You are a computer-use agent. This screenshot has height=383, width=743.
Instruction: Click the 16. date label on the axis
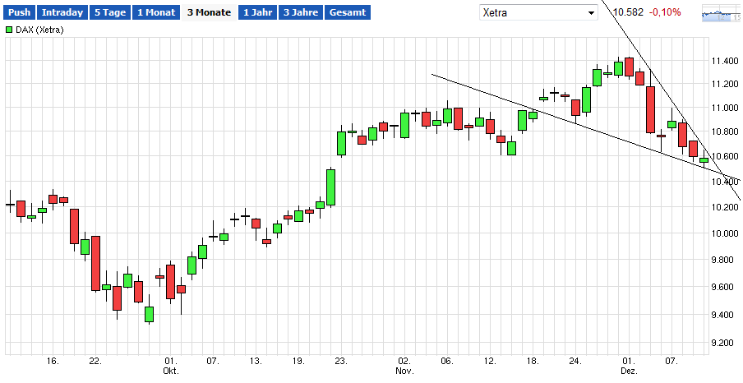(53, 361)
